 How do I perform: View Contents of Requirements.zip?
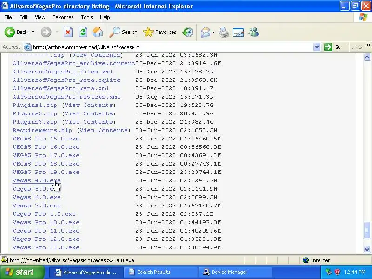click(x=104, y=130)
